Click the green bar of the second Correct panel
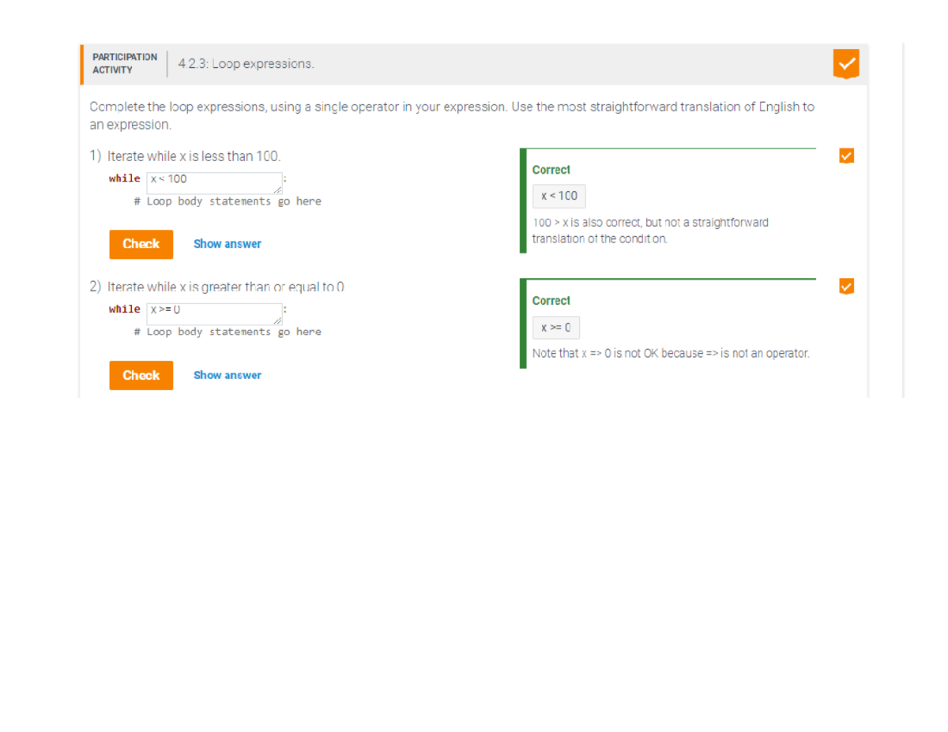Viewport: 948px width, 732px height. (521, 324)
